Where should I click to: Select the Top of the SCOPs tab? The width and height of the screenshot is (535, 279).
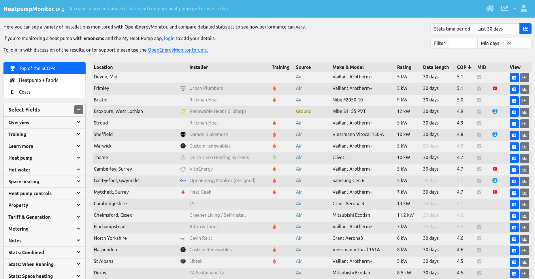(44, 68)
